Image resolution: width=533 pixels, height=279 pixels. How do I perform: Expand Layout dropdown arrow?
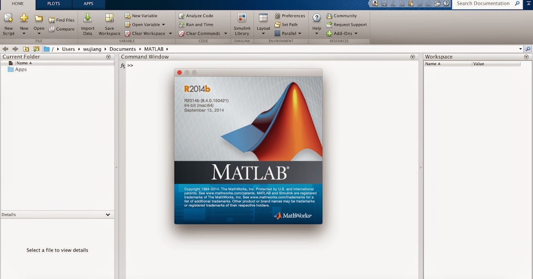point(263,34)
